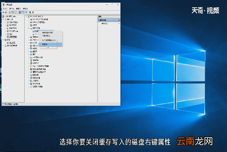The image size is (227, 152).
Task: Expand 任务计划程序 (Task Scheduler) in the left tree
Action: point(5,22)
